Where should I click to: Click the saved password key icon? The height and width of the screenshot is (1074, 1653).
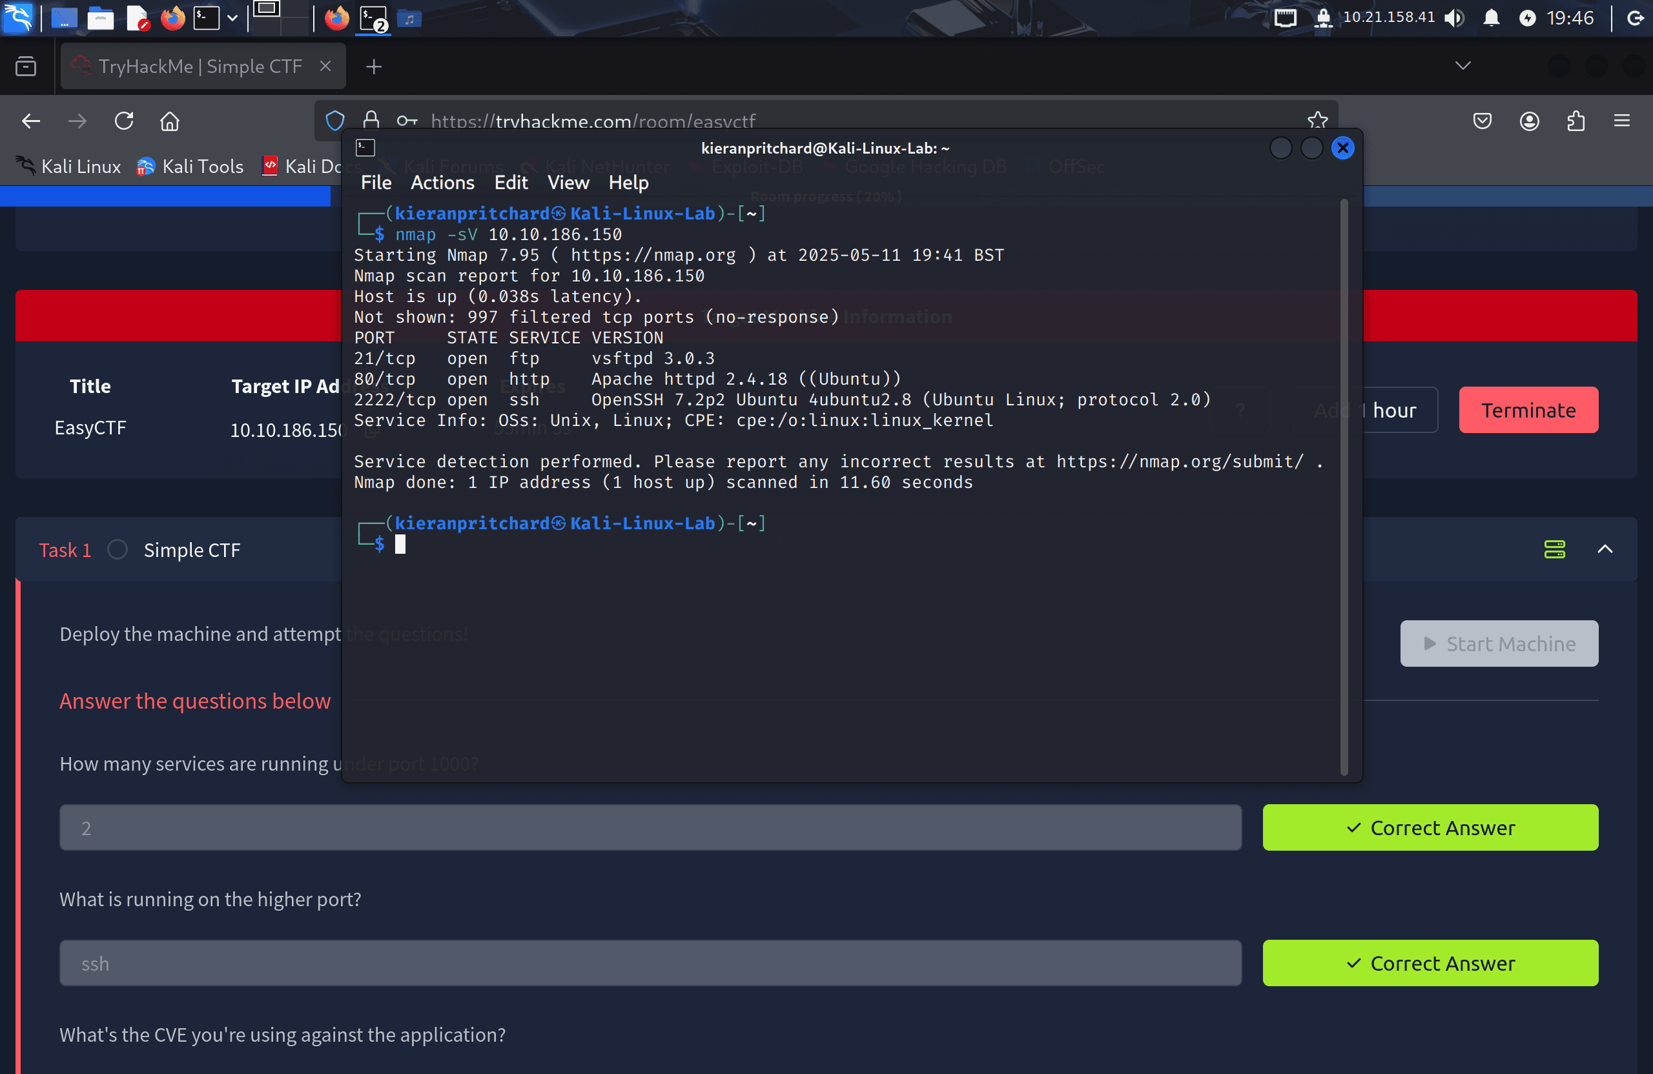coord(407,121)
